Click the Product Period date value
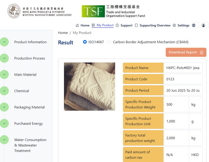Viewport: 209px width, 162px height. click(183, 90)
